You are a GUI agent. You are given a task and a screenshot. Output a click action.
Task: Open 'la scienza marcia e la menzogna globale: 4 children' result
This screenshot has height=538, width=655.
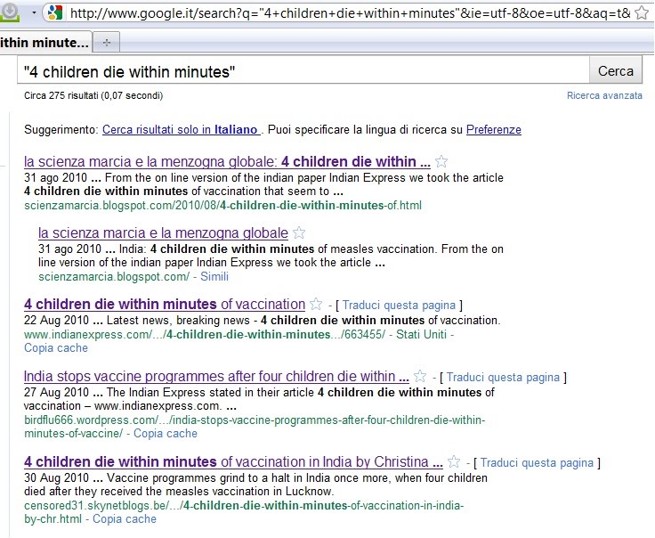pyautogui.click(x=227, y=161)
